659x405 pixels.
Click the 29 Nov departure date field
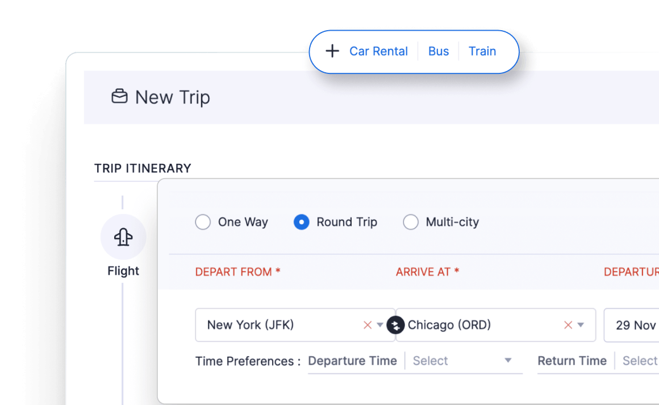point(636,325)
